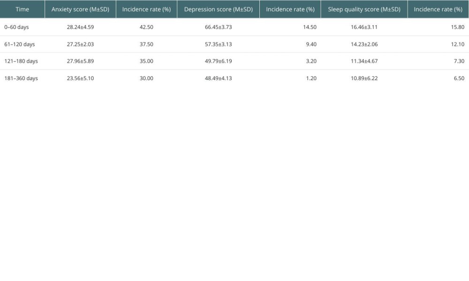The height and width of the screenshot is (281, 469).
Task: Select the 0–60 days row label
Action: [x=15, y=27]
